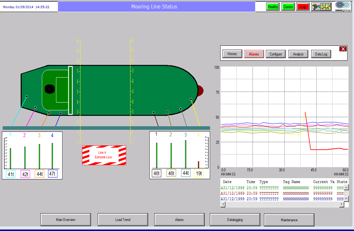Viewport: 354px width, 231px height.
Task: Click bow mooring point of teal line
Action: point(181,109)
